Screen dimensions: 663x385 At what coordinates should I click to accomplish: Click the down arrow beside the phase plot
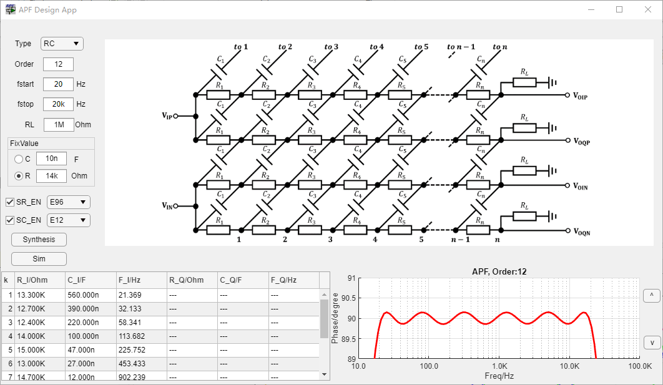651,342
